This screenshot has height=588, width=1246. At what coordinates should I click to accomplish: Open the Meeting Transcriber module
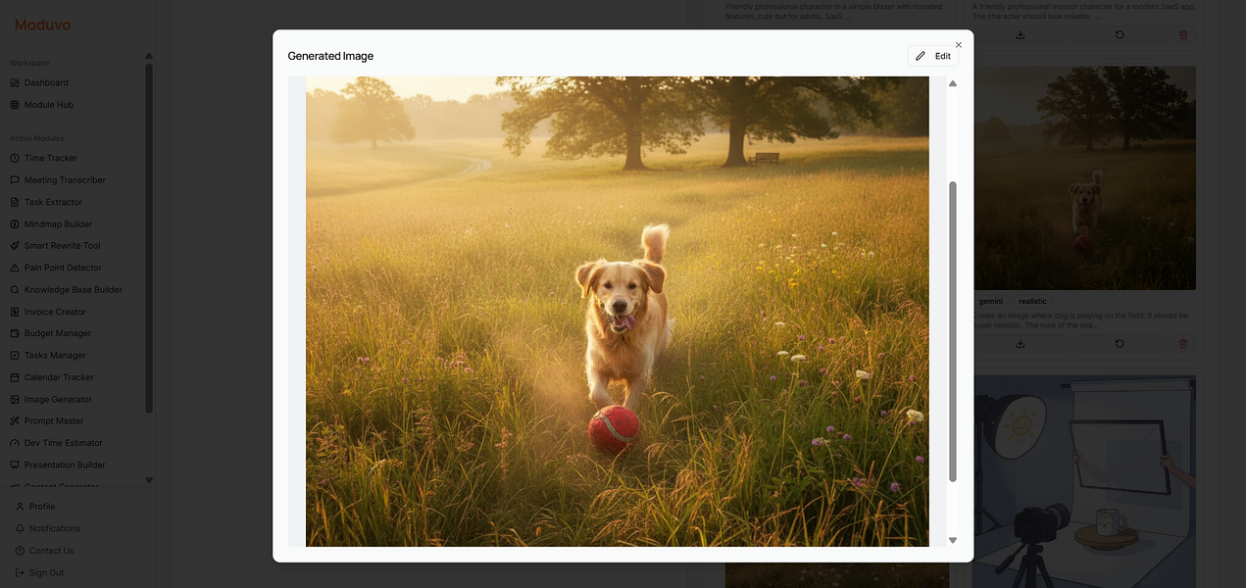[x=64, y=180]
